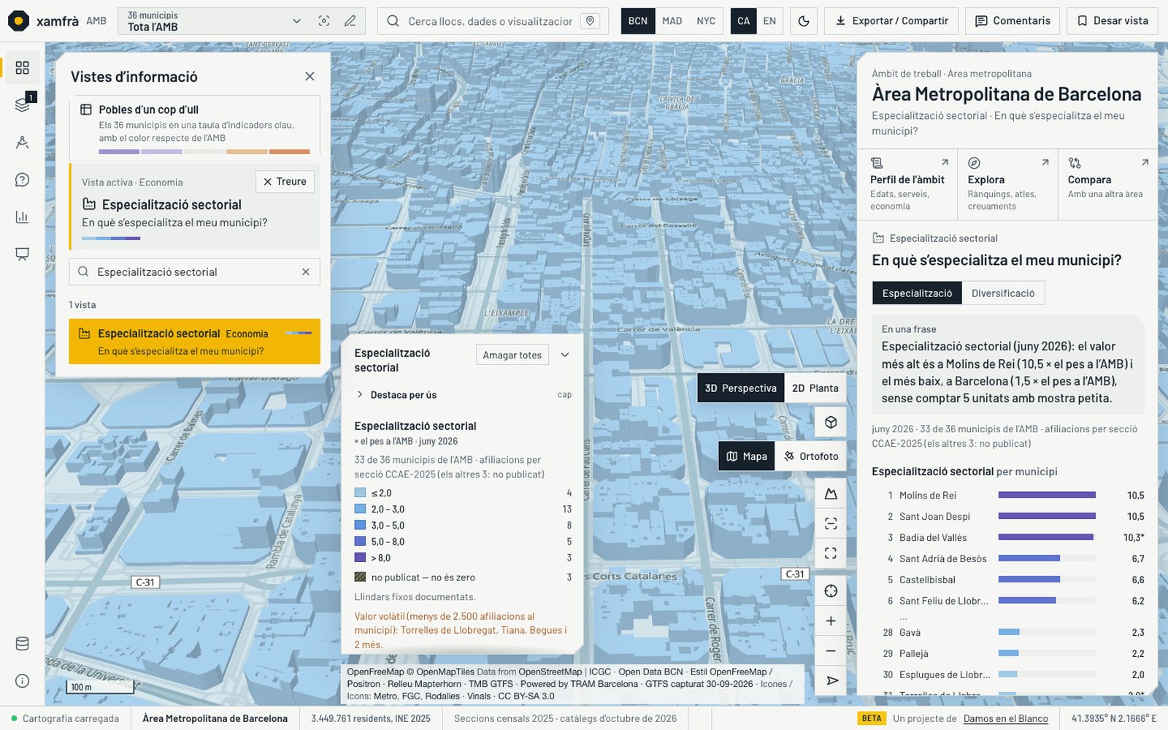Switch language to EN
The image size is (1168, 730).
point(769,21)
